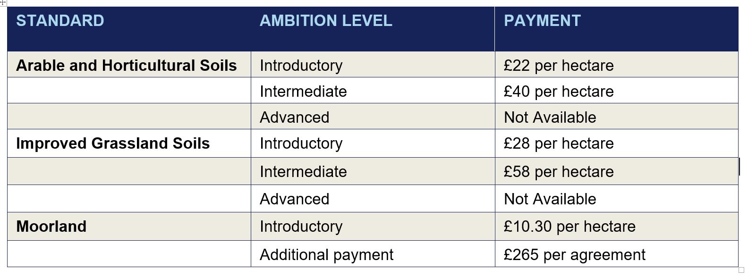Click the Improved Grassland Soils cell
The width and height of the screenshot is (748, 278).
[113, 143]
